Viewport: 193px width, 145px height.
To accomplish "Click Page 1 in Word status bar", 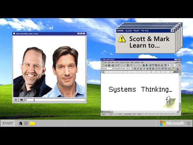I will [104, 114].
